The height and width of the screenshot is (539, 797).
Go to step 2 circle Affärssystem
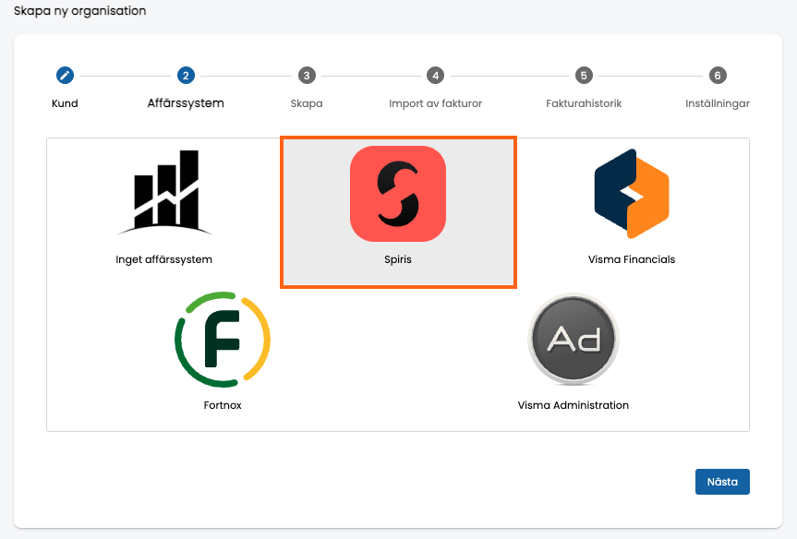click(186, 76)
